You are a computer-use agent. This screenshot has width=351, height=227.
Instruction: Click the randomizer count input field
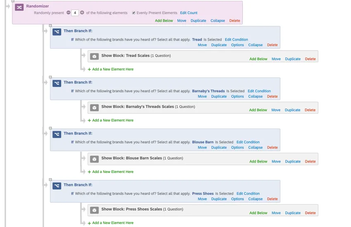tap(75, 13)
